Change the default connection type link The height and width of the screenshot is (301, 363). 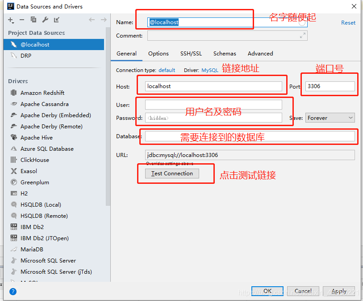[167, 70]
